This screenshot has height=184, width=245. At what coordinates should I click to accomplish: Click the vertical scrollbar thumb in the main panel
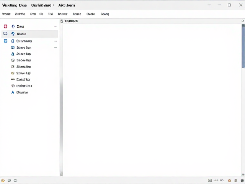(243, 46)
